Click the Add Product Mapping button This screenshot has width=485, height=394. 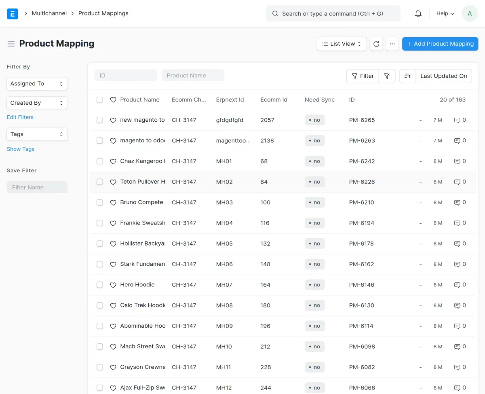coord(440,44)
